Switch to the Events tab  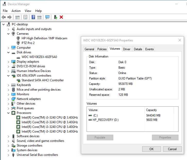[149, 49]
